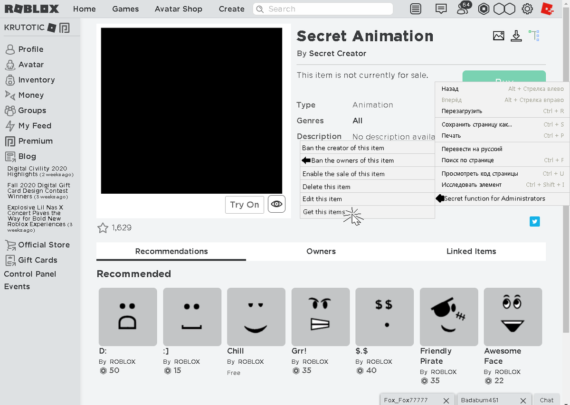570x405 pixels.
Task: Open the Robux hexagon icon in header
Action: click(x=484, y=9)
